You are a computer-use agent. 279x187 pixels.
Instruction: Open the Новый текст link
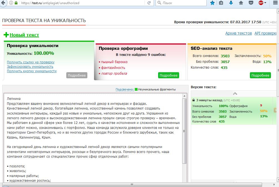click(x=24, y=35)
